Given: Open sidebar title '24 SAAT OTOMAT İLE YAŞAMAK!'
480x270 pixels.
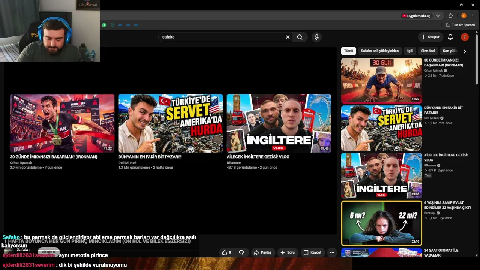Looking at the screenshot, I should click(441, 253).
